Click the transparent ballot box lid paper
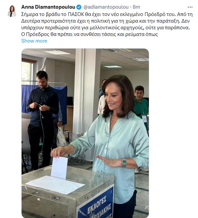198x218 pixels. point(55,185)
